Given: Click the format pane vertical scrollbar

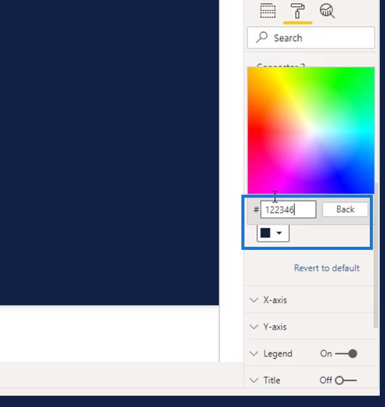Looking at the screenshot, I should click(376, 256).
